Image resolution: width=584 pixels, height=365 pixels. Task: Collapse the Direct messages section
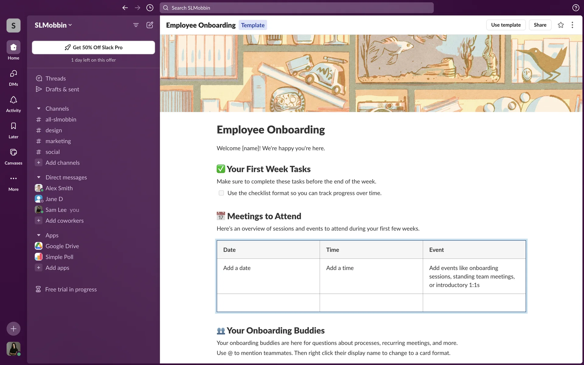[x=39, y=177]
